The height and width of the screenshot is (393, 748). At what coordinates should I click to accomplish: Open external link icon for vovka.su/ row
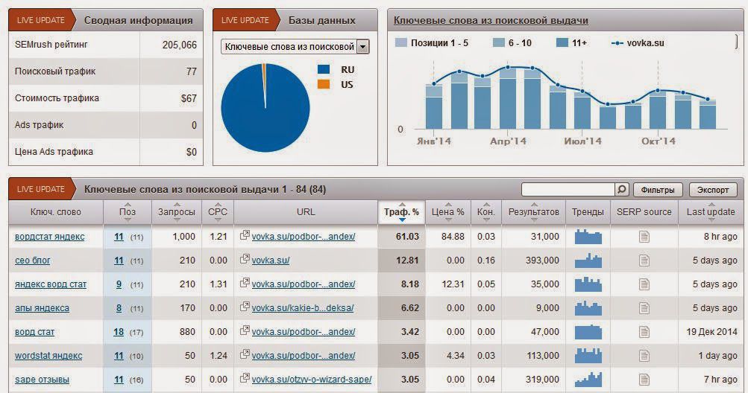click(x=245, y=259)
